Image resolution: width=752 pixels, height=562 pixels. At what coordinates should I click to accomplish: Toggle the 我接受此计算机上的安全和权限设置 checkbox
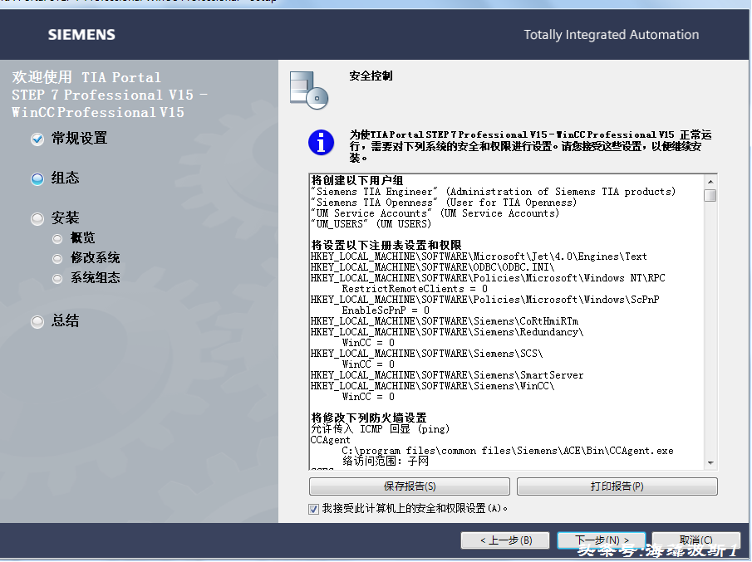(314, 508)
